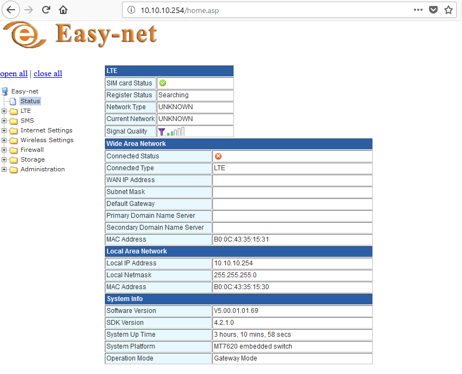Open all tree nodes link

14,74
